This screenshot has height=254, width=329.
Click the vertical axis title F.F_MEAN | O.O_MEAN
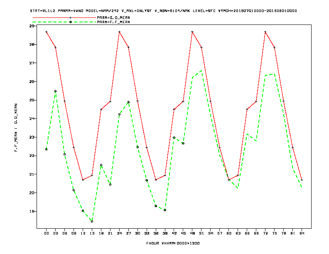(x=16, y=128)
